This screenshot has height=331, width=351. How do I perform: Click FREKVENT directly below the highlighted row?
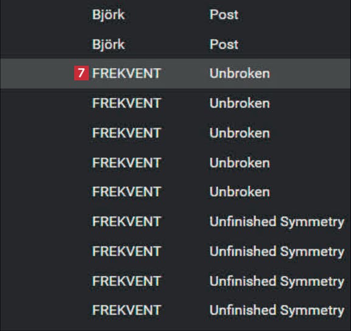click(x=127, y=103)
